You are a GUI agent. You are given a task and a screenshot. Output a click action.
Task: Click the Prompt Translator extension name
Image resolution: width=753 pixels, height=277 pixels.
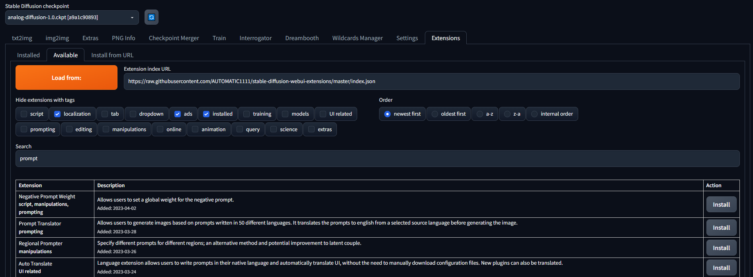click(40, 224)
